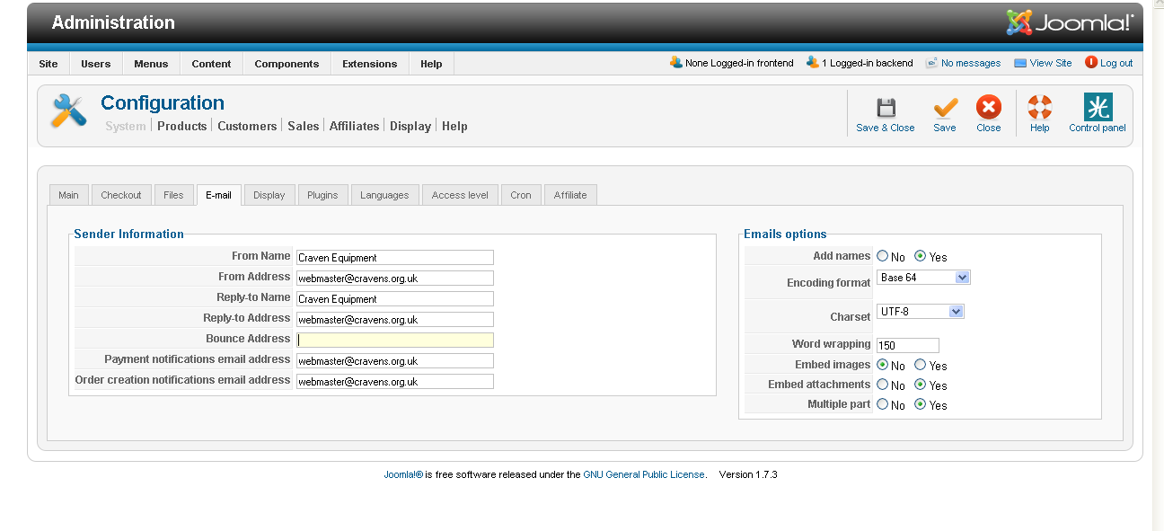Click the messages envelope icon
This screenshot has width=1164, height=531.
(x=932, y=63)
